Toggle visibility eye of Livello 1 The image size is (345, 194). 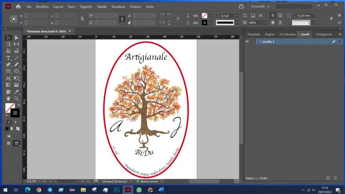247,41
